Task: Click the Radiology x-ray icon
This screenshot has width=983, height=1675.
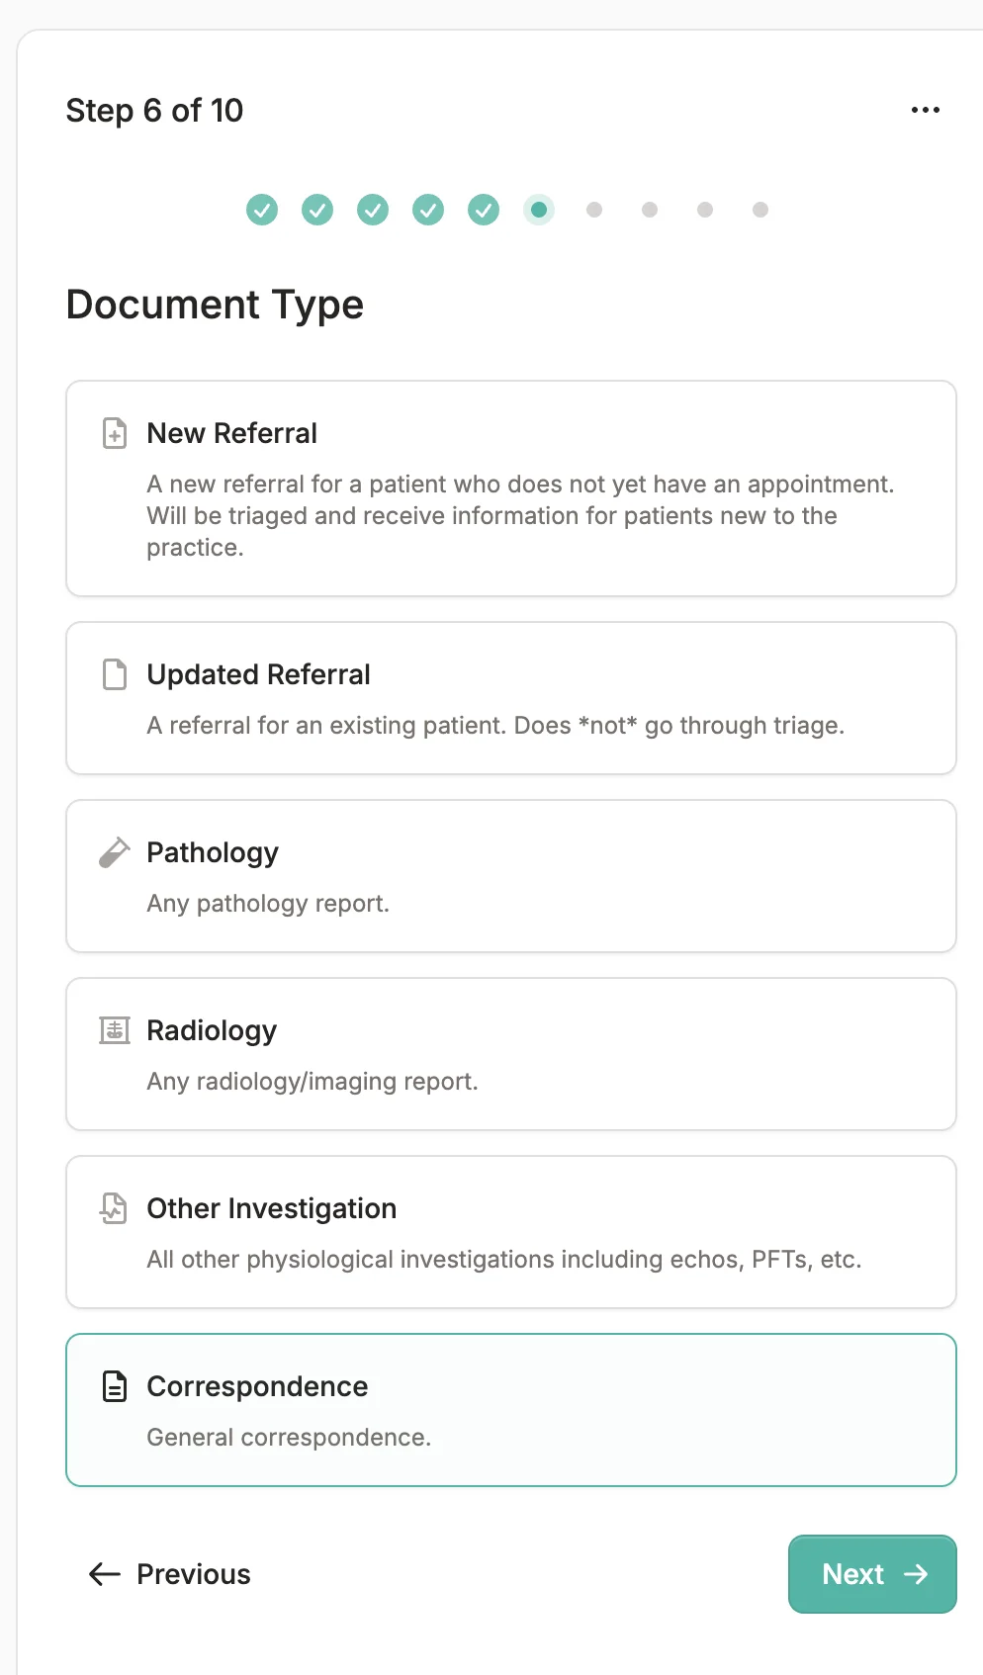Action: (115, 1030)
